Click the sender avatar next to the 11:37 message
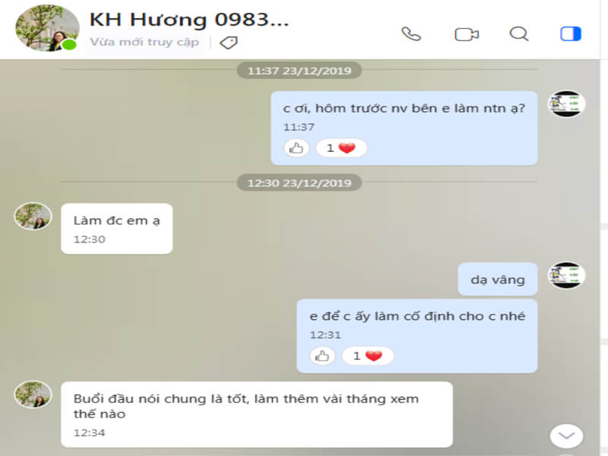Image resolution: width=608 pixels, height=456 pixels. click(566, 103)
